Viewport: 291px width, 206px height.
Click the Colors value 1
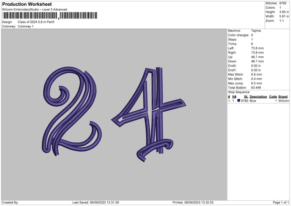pyautogui.click(x=280, y=8)
